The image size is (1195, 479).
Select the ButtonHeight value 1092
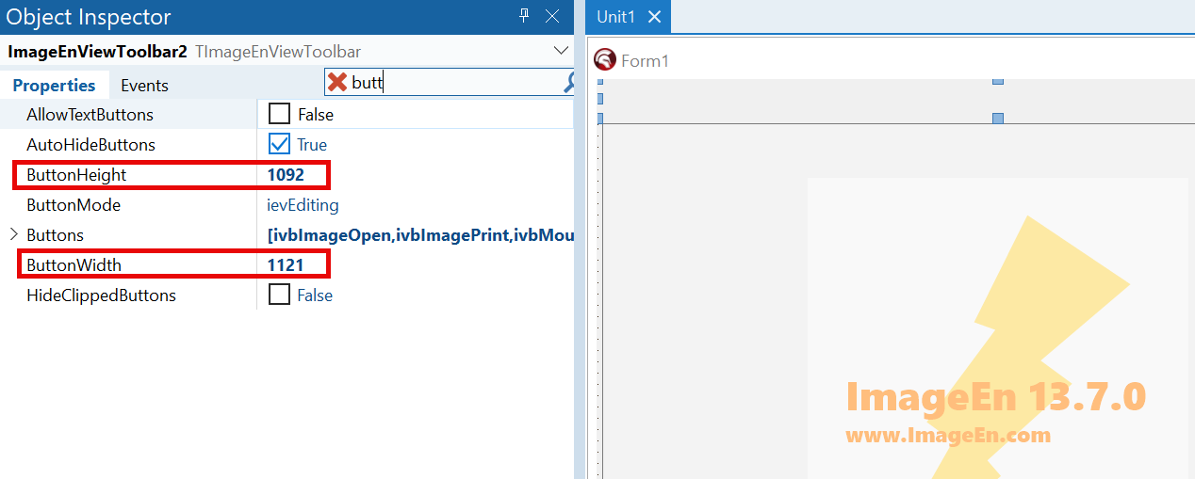(286, 174)
